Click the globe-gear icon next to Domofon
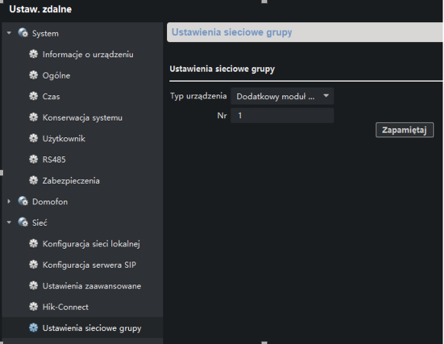The width and height of the screenshot is (444, 344). [x=23, y=201]
